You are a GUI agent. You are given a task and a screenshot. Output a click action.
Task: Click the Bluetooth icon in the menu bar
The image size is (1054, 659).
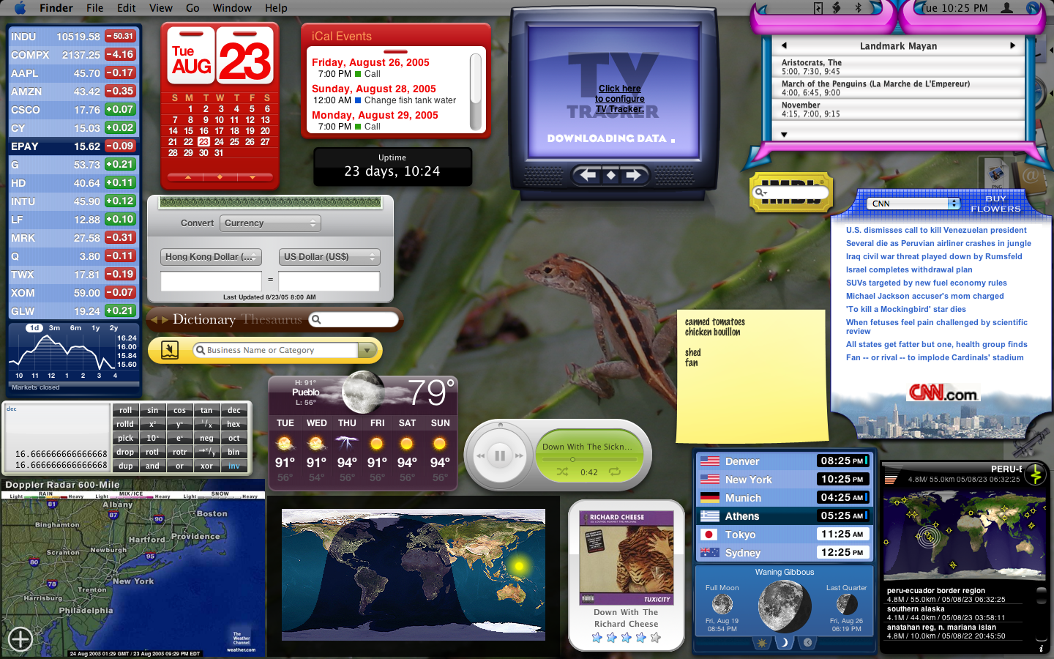point(859,8)
